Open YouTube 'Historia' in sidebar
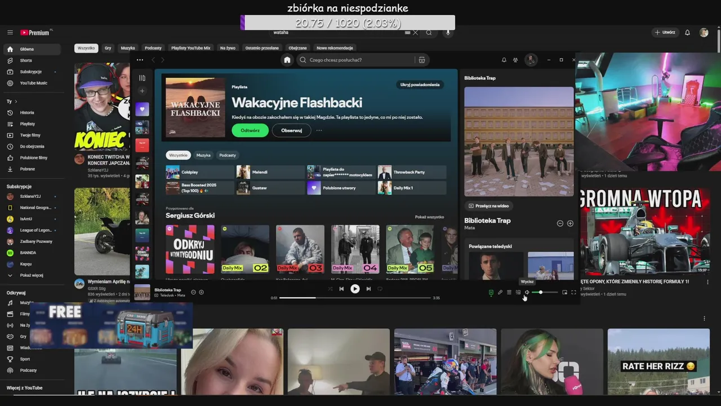 (x=32, y=113)
